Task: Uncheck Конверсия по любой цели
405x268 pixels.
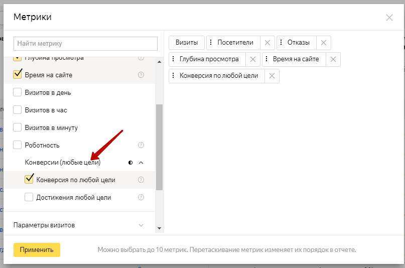Action: 29,180
